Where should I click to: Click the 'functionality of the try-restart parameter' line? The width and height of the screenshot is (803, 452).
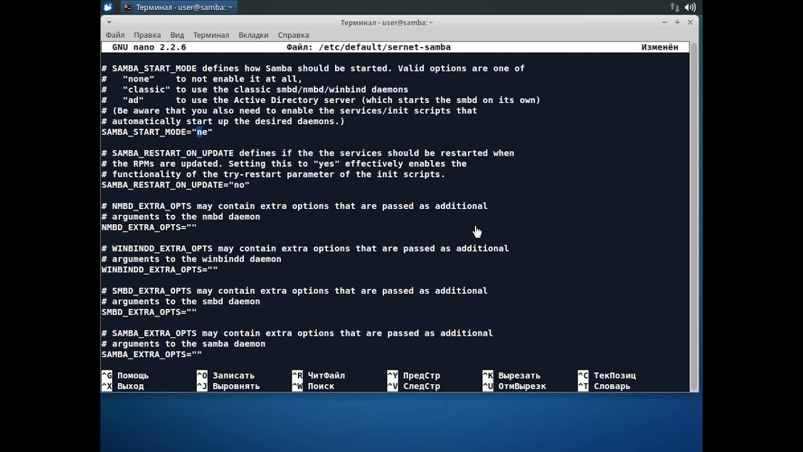click(274, 175)
